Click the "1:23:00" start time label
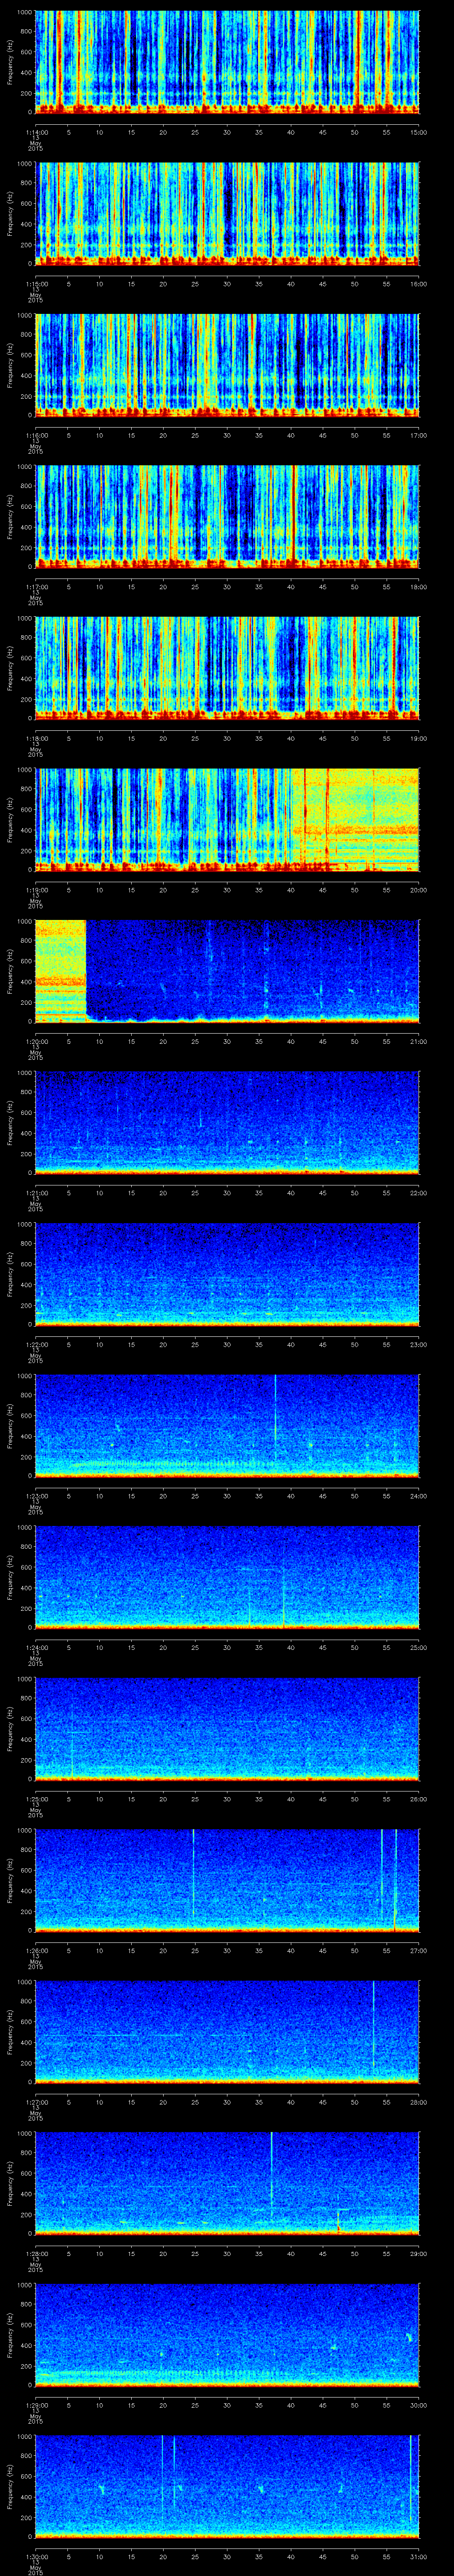The width and height of the screenshot is (454, 2576). [36, 1495]
